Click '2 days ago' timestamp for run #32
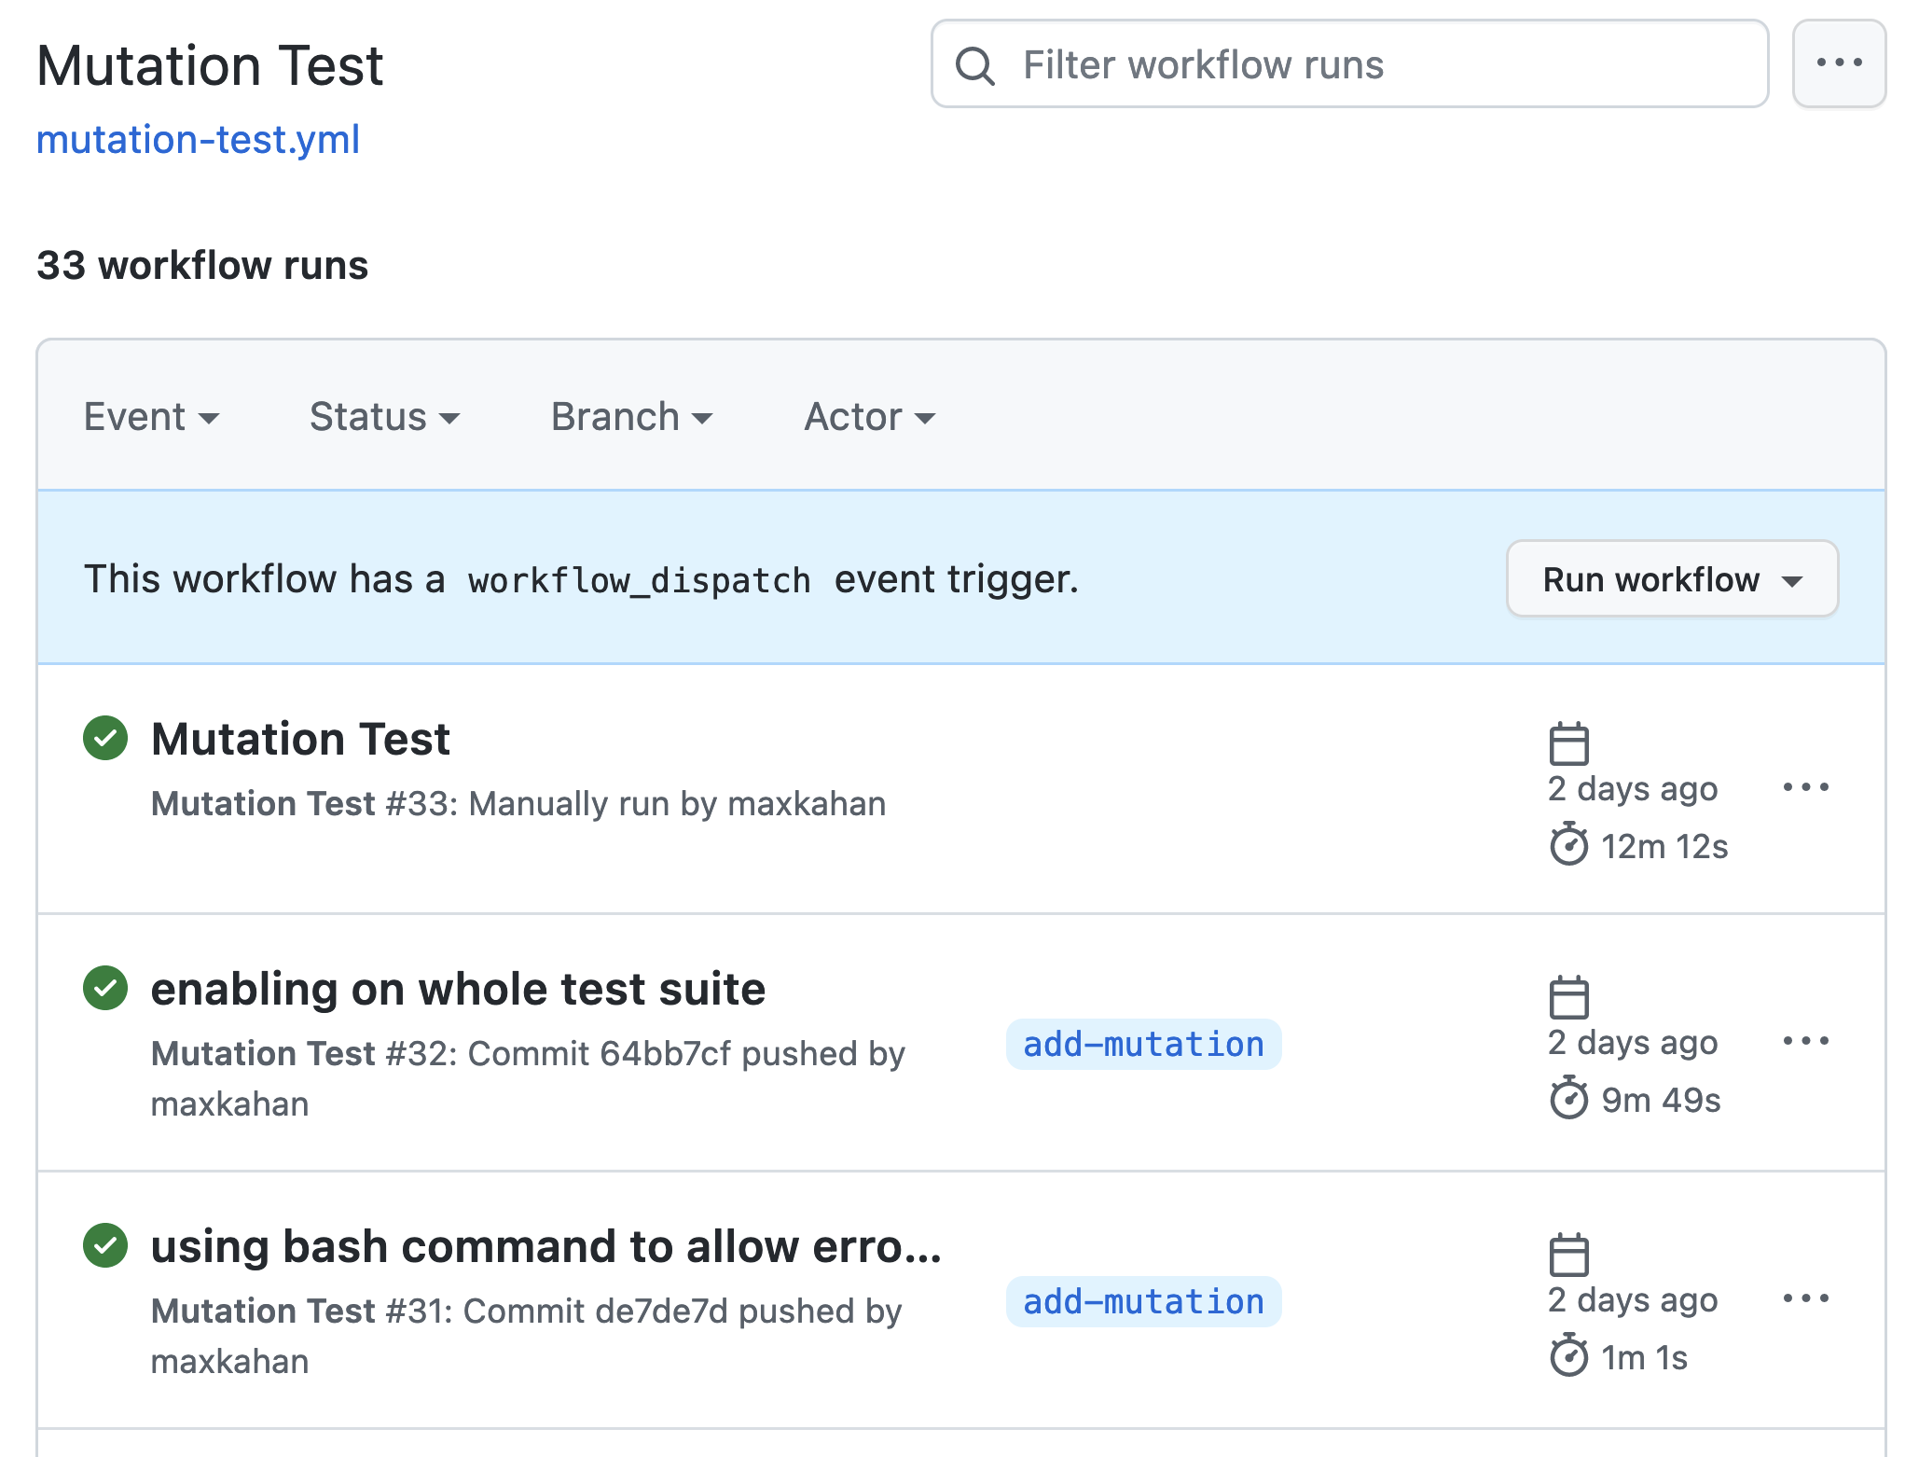1919x1457 pixels. coord(1633,1043)
